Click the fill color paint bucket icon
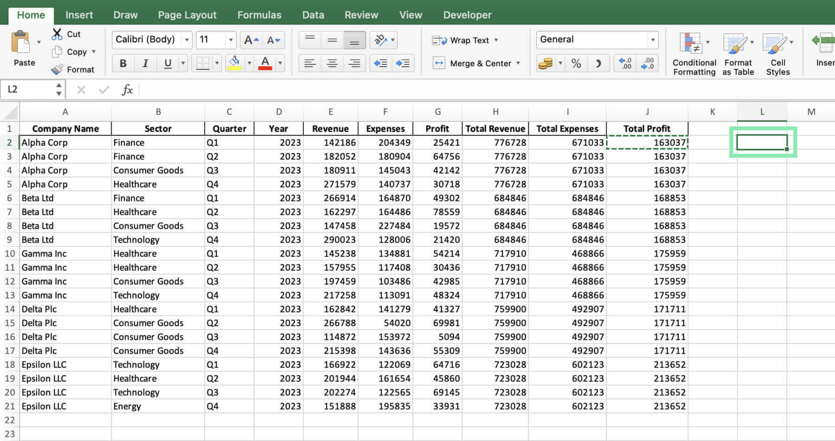The width and height of the screenshot is (835, 441). (x=234, y=63)
